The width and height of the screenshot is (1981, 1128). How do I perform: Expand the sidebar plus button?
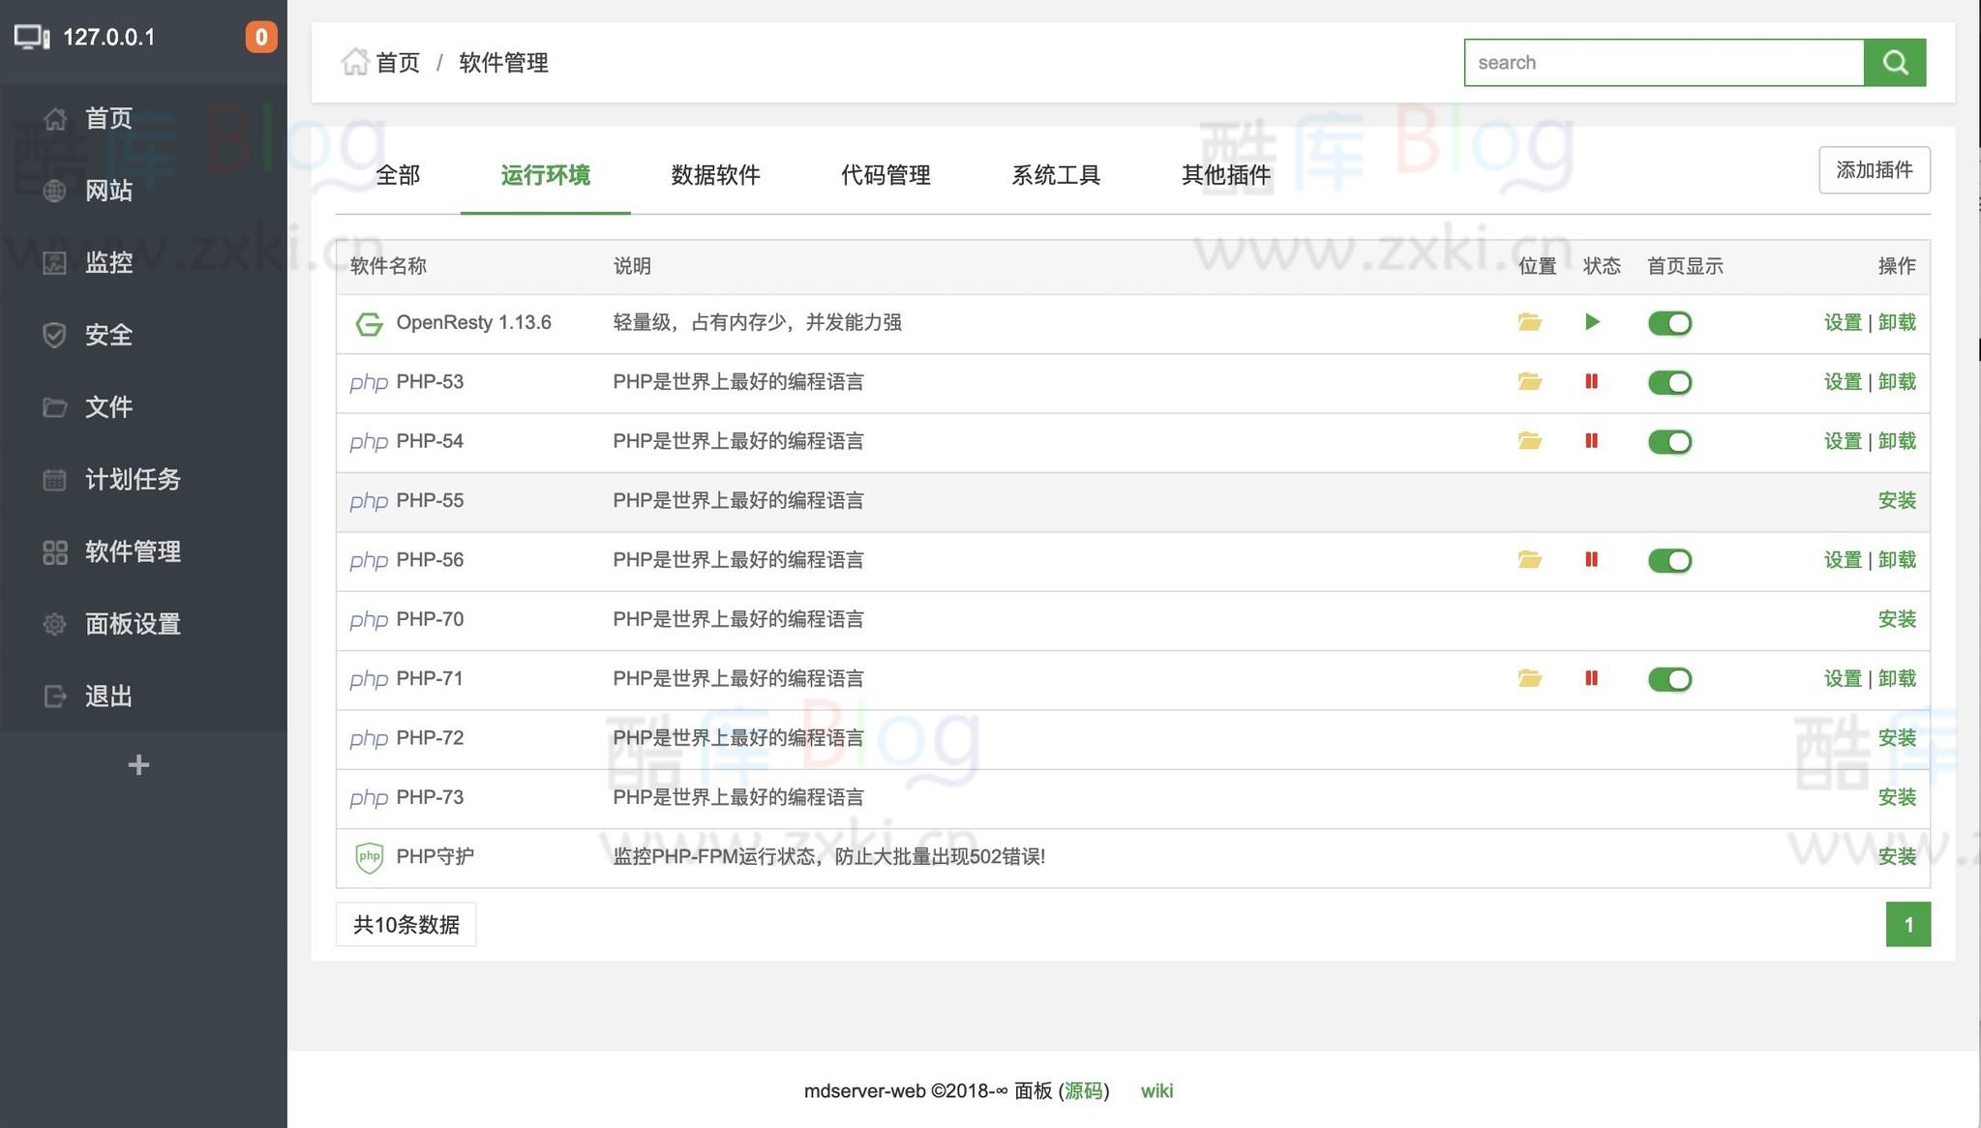[x=138, y=765]
